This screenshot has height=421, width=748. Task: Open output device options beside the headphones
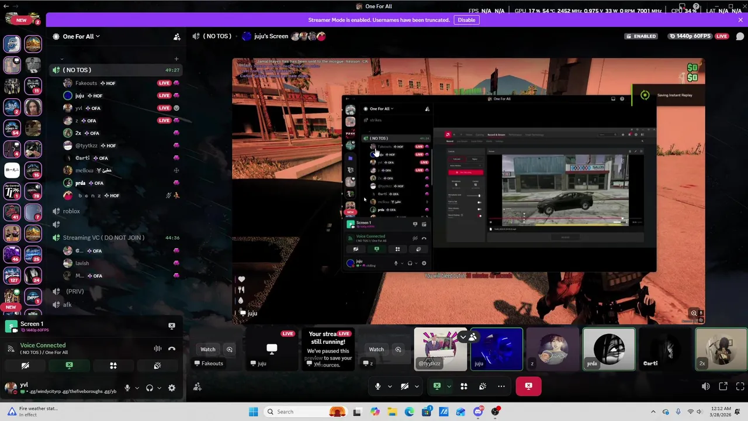159,388
